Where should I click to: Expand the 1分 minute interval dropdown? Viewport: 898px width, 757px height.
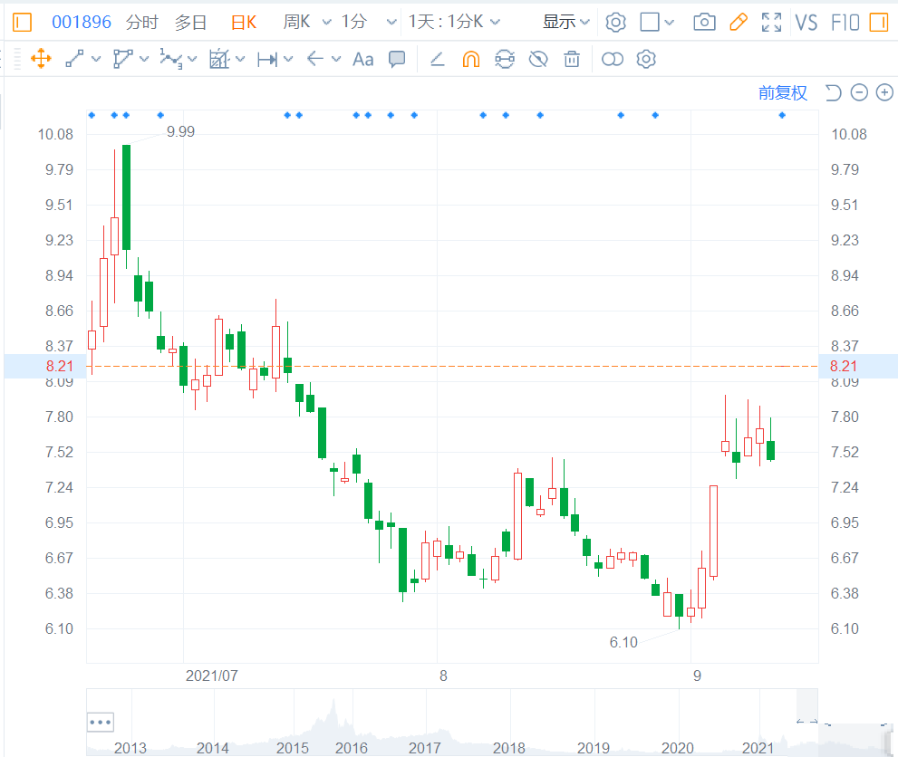(x=391, y=22)
